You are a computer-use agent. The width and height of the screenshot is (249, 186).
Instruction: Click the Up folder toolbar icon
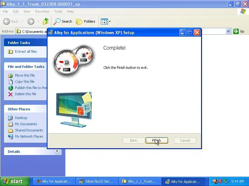(46, 21)
